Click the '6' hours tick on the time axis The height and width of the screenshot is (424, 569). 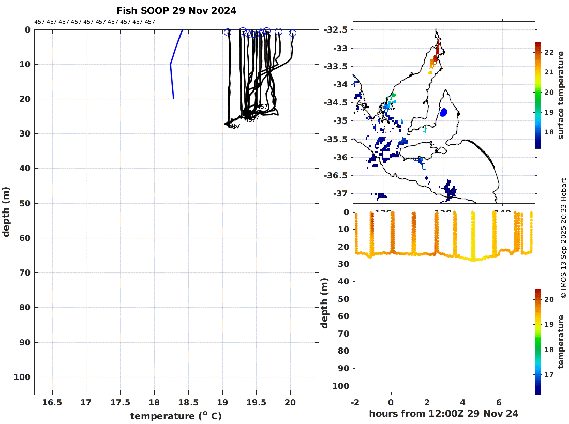click(499, 402)
